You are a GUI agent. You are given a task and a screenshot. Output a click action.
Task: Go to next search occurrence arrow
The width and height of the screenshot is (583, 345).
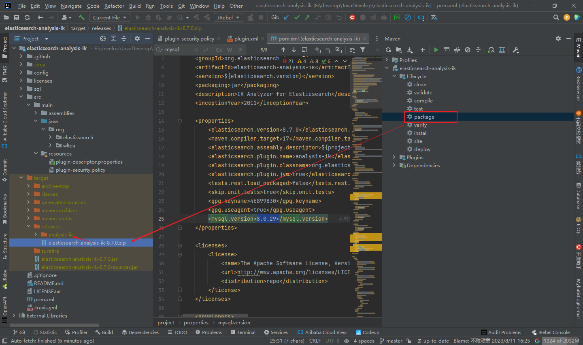pyautogui.click(x=294, y=50)
